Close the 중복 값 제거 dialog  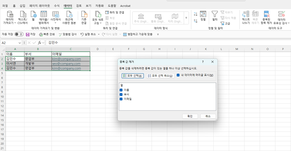coord(212,62)
